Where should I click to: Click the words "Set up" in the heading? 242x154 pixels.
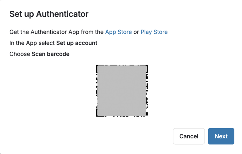(x=22, y=14)
